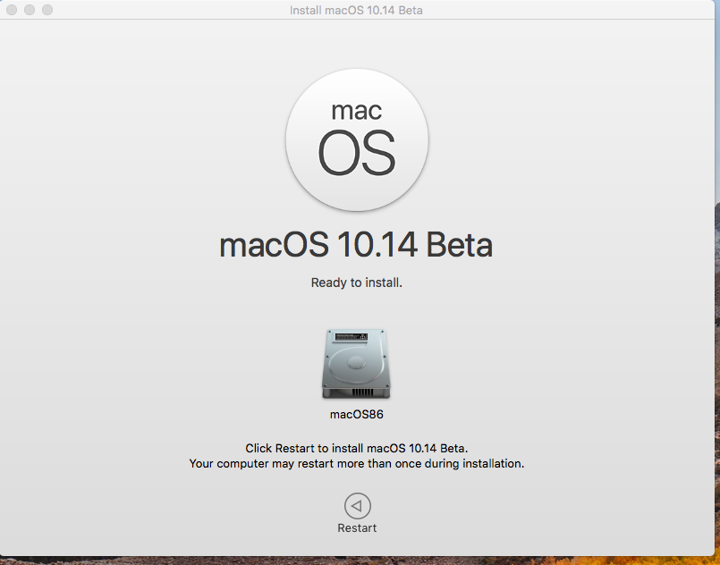Click the 'Install macOS 10.14 Beta' window title
The image size is (720, 565).
click(356, 10)
